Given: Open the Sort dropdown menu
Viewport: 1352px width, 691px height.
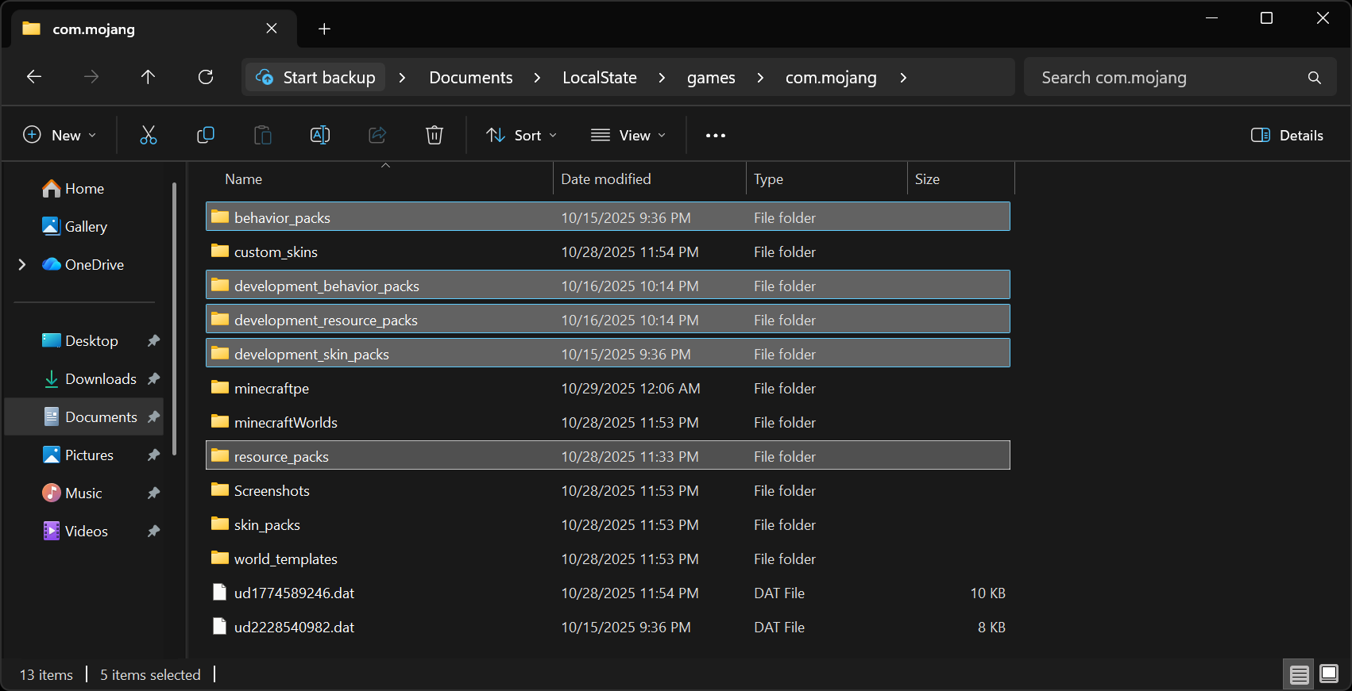Looking at the screenshot, I should click(x=521, y=135).
